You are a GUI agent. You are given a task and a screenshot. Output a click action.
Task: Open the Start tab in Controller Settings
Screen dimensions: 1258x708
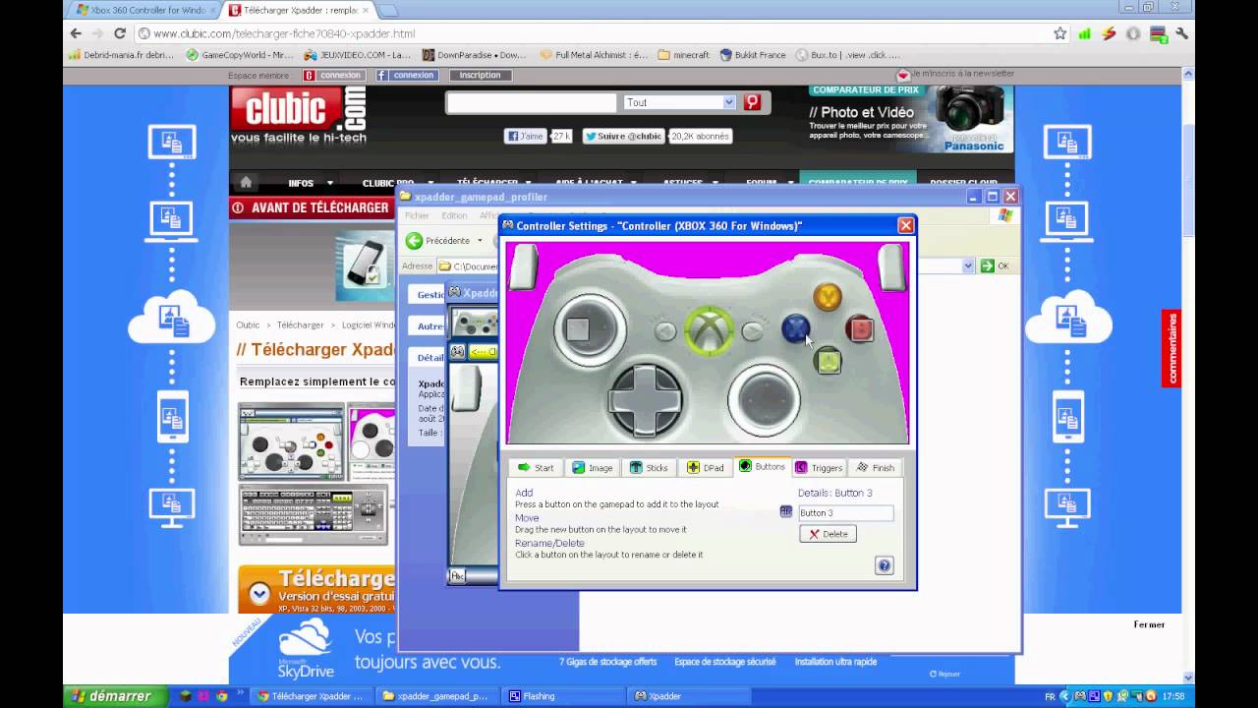(536, 468)
